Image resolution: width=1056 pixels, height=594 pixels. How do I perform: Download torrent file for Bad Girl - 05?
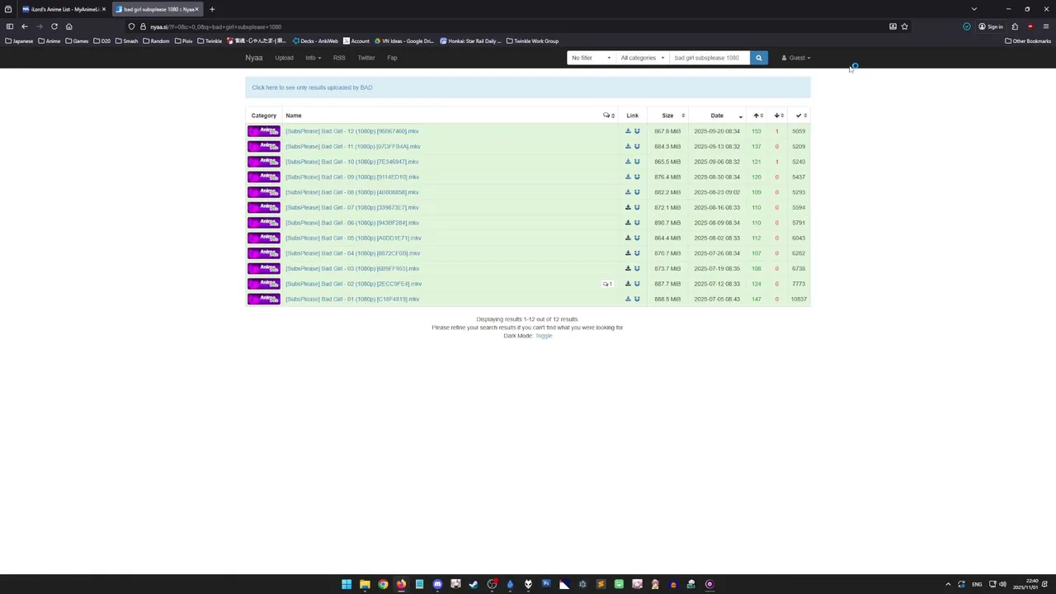tap(628, 238)
